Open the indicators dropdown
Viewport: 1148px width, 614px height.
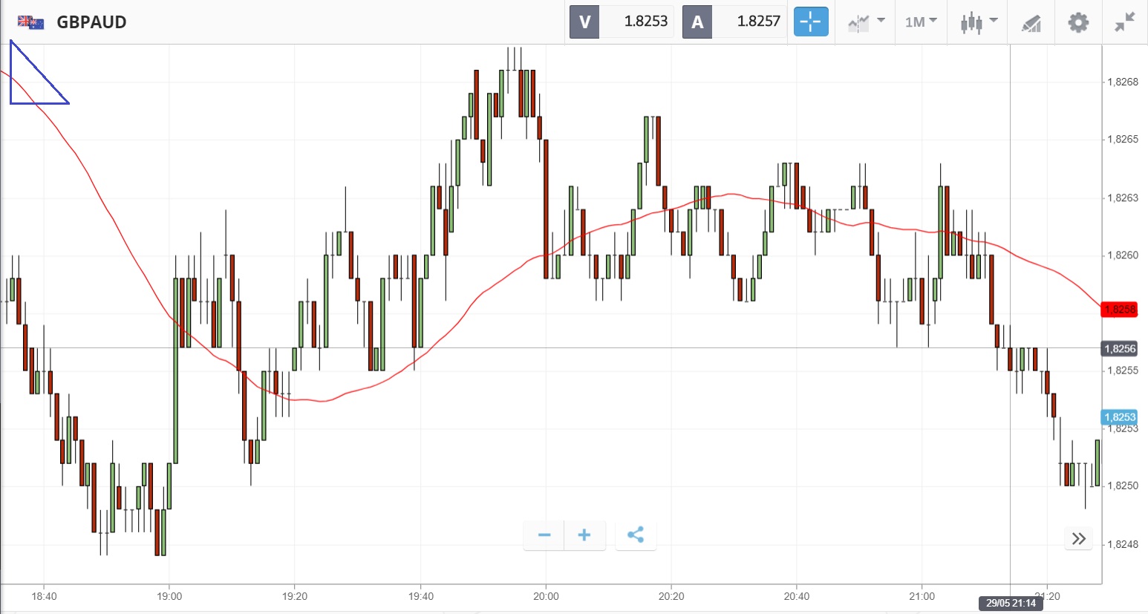tap(866, 22)
